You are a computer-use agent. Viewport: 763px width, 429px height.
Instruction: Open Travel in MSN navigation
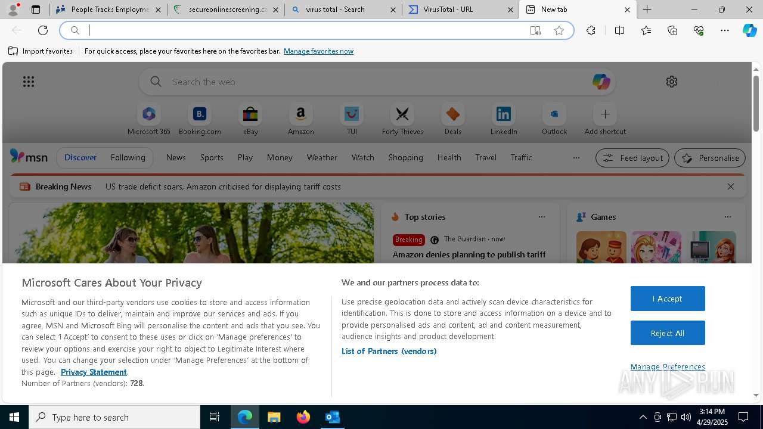(x=486, y=157)
